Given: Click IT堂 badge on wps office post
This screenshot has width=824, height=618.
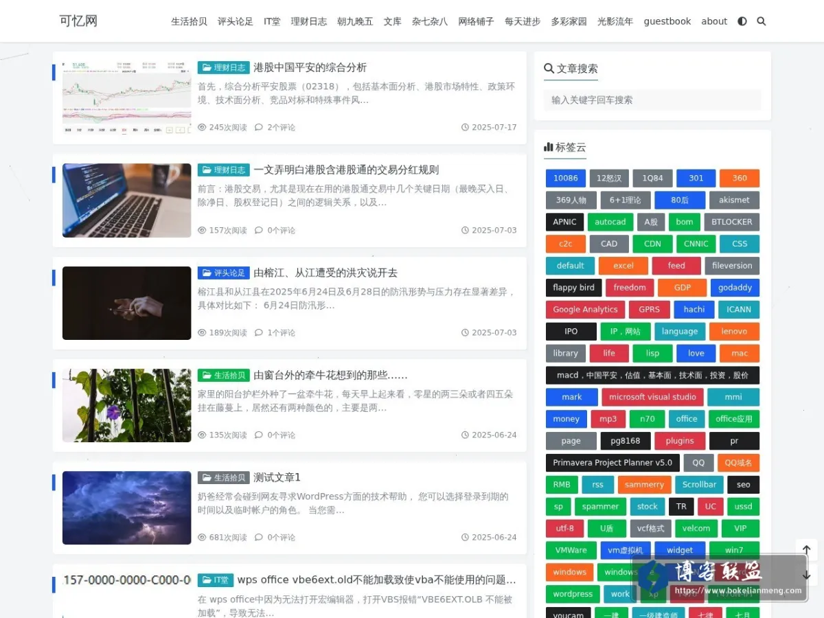Looking at the screenshot, I should coord(216,580).
